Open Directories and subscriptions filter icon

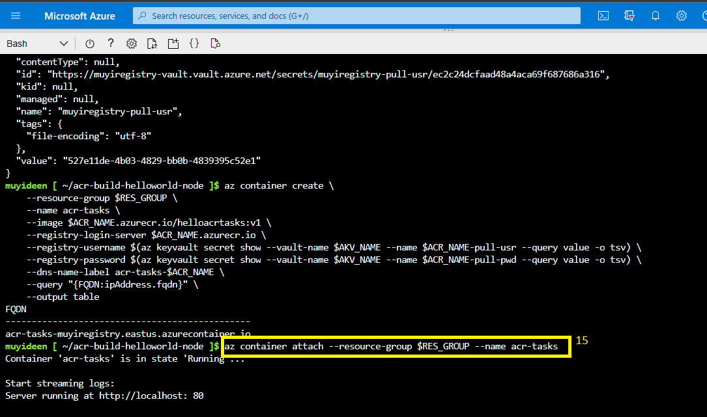point(629,16)
